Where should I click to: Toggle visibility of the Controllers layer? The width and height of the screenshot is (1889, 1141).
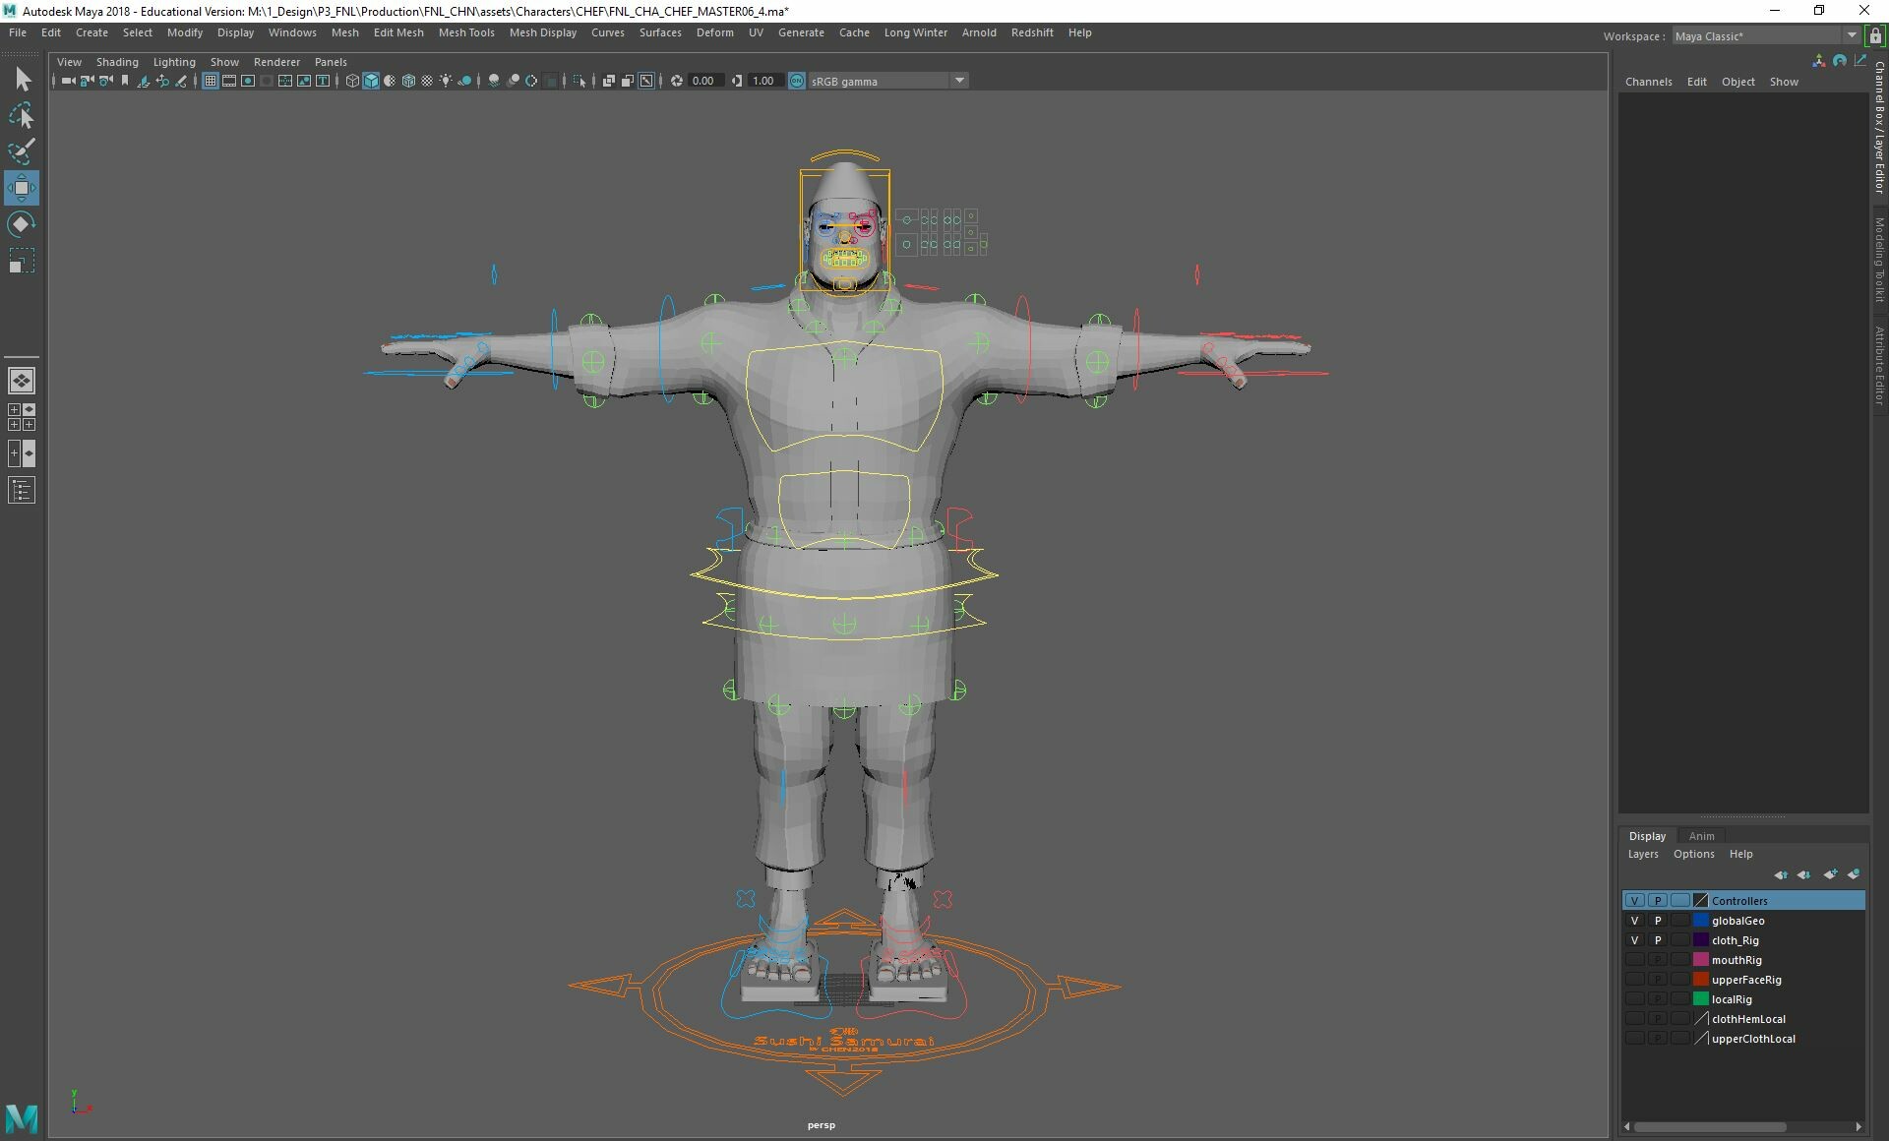[x=1634, y=901]
